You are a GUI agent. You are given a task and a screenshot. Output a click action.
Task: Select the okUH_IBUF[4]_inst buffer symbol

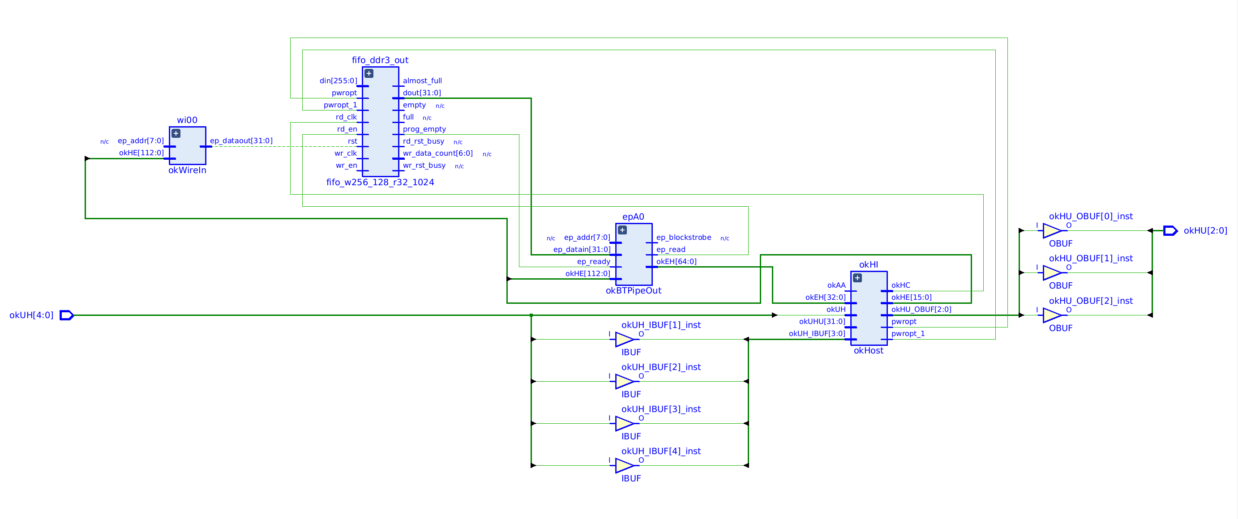point(625,466)
